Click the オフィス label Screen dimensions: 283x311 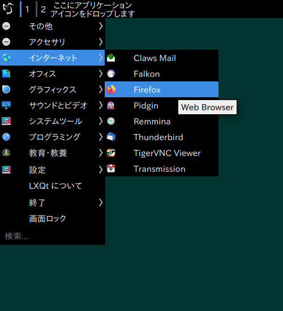click(42, 74)
